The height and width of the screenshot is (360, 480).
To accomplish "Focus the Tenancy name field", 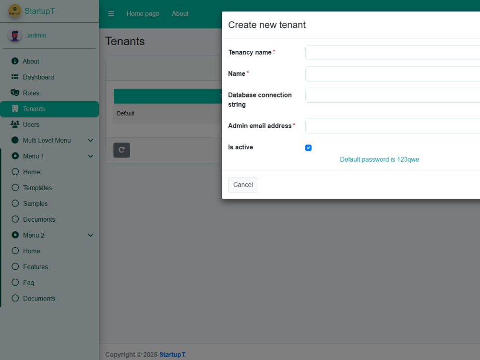I will coord(393,53).
